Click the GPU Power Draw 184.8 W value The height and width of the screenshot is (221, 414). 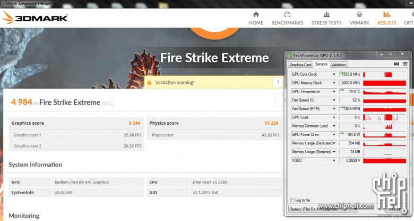pos(350,134)
